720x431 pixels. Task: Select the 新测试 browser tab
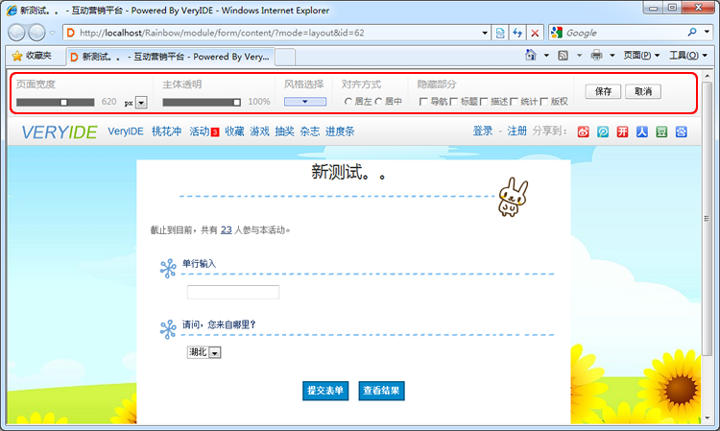coord(170,57)
